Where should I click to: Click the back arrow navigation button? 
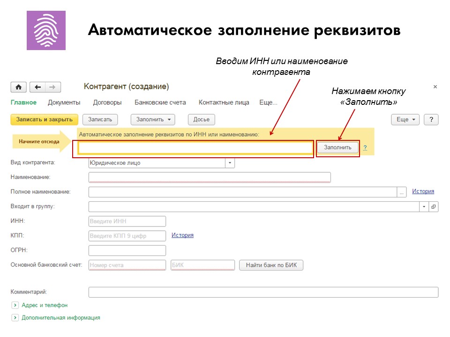(37, 87)
